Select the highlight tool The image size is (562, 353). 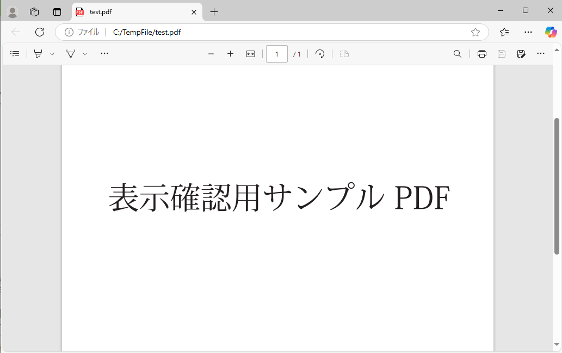[x=37, y=53]
